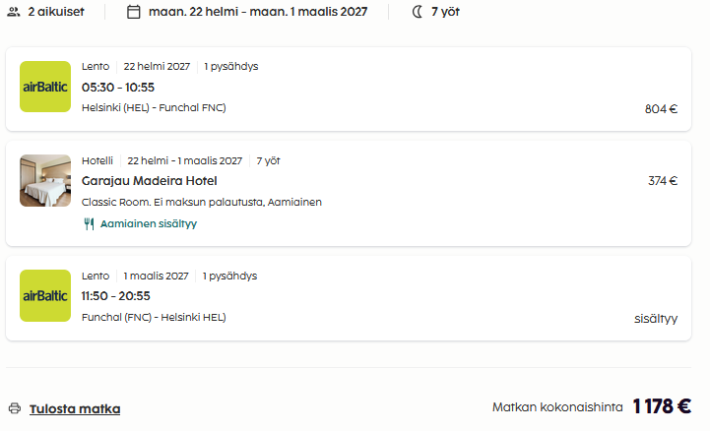Click the 1 maalis 2027 flight date
The image size is (710, 431).
click(x=157, y=276)
